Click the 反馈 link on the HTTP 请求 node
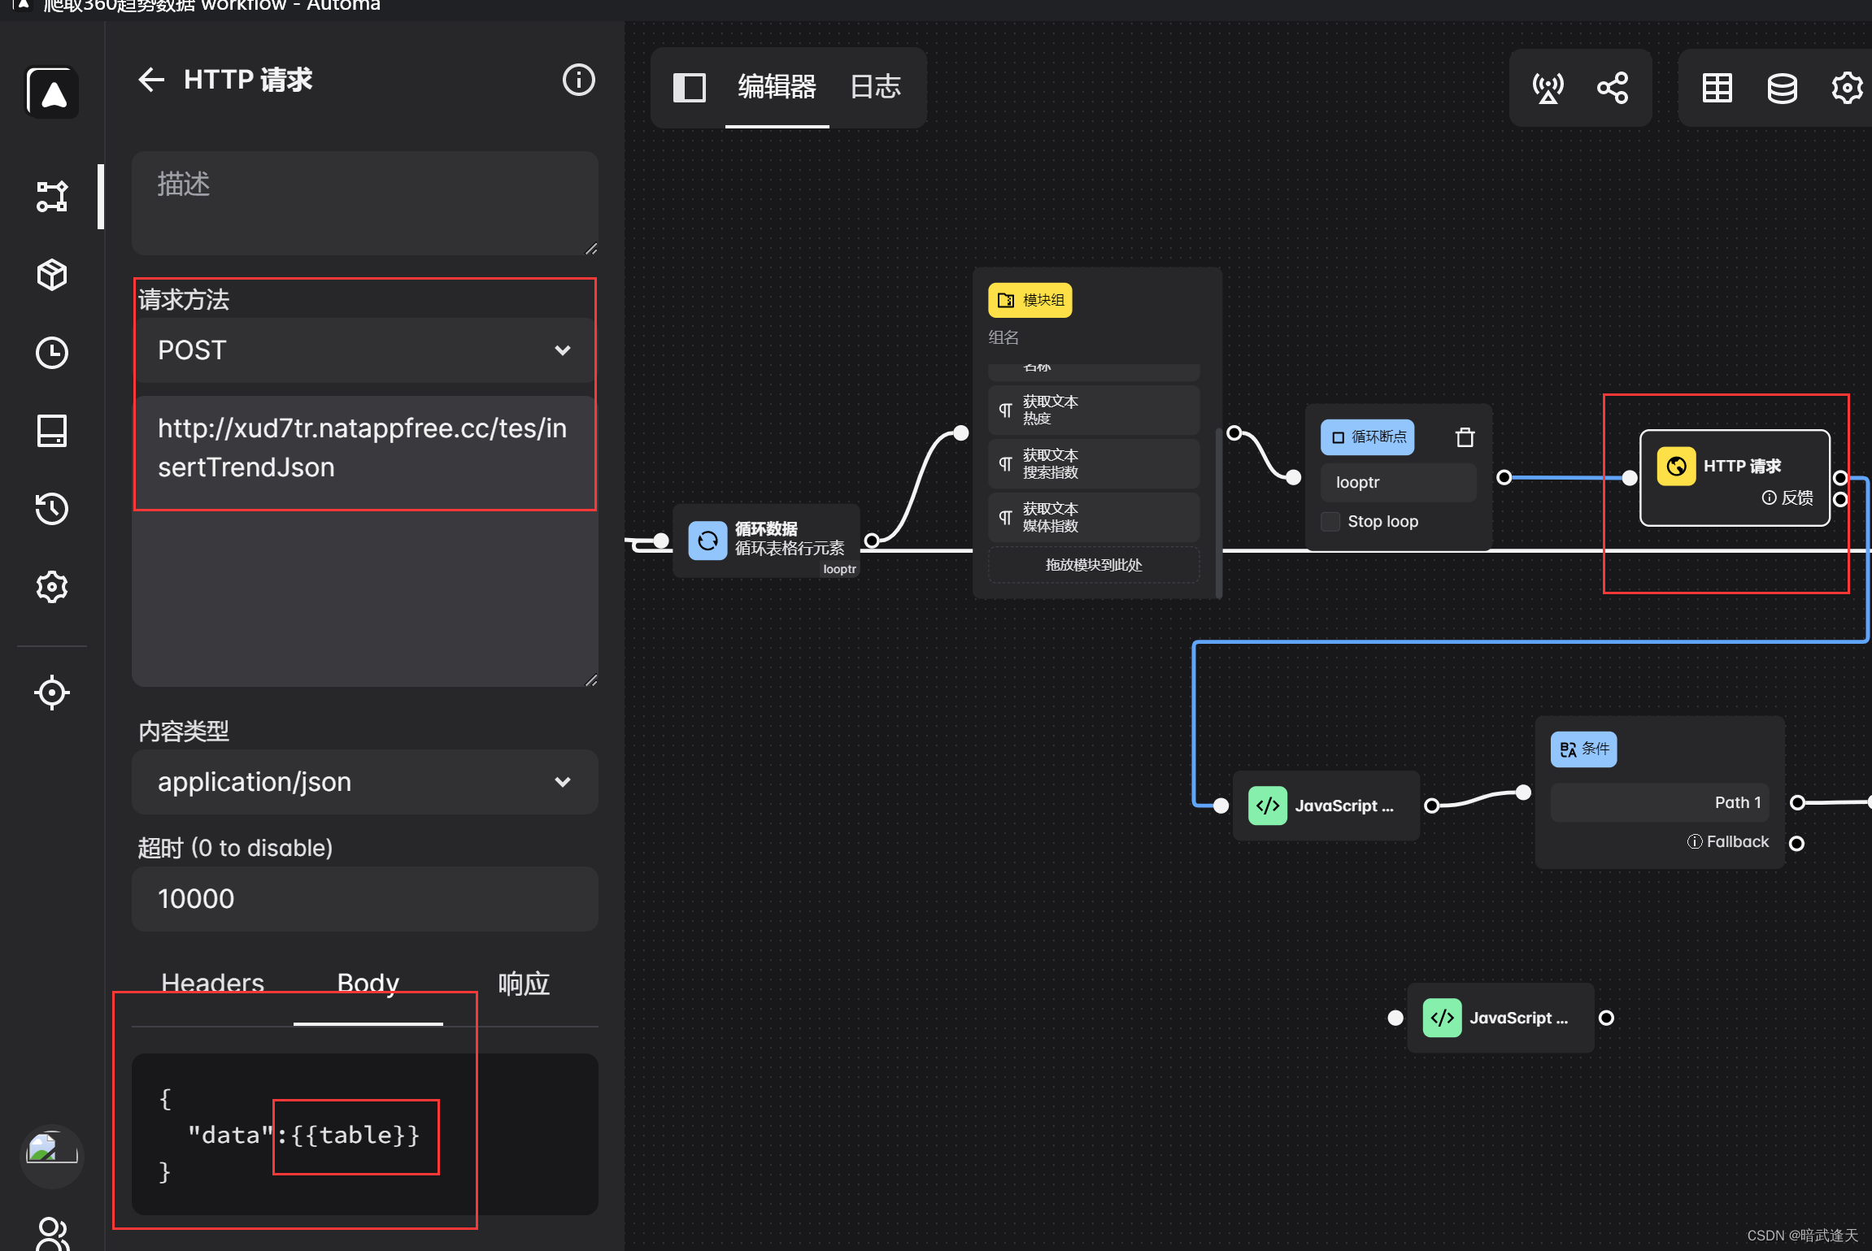1872x1251 pixels. (x=1787, y=497)
